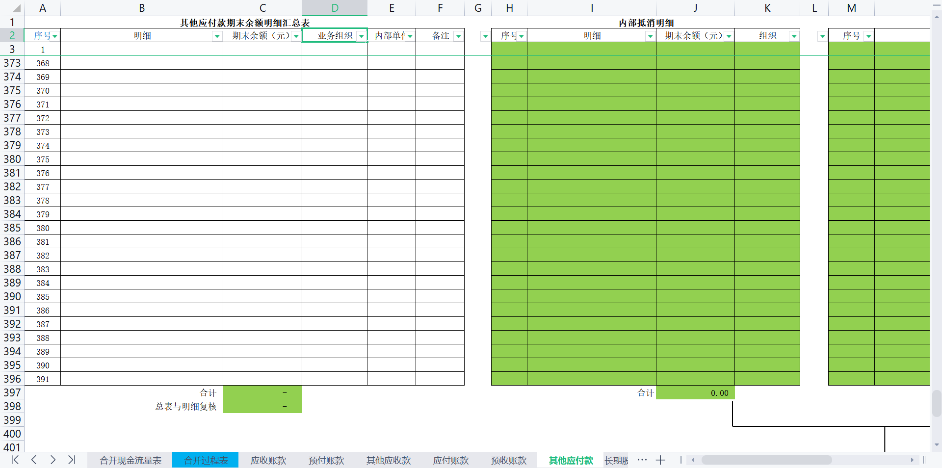
Task: Click the next sheet arrow icon
Action: (52, 460)
